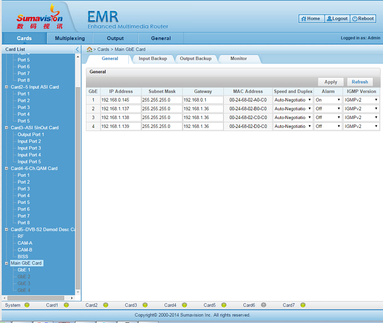Select GbE 1 in the card tree
The width and height of the screenshot is (383, 323).
[x=24, y=270]
